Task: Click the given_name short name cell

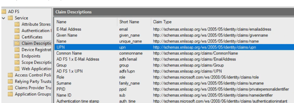Action: point(129,35)
